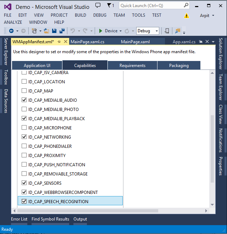The height and width of the screenshot is (234, 227).
Task: Click the scroll down arrow
Action: pos(212,205)
